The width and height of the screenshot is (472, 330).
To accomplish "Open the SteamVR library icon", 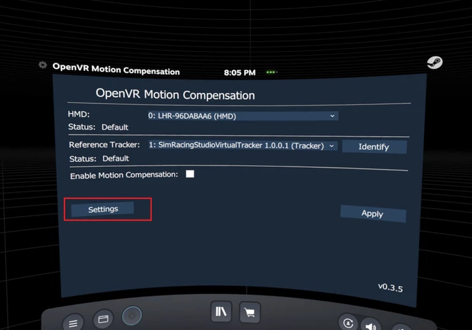I will pyautogui.click(x=221, y=311).
